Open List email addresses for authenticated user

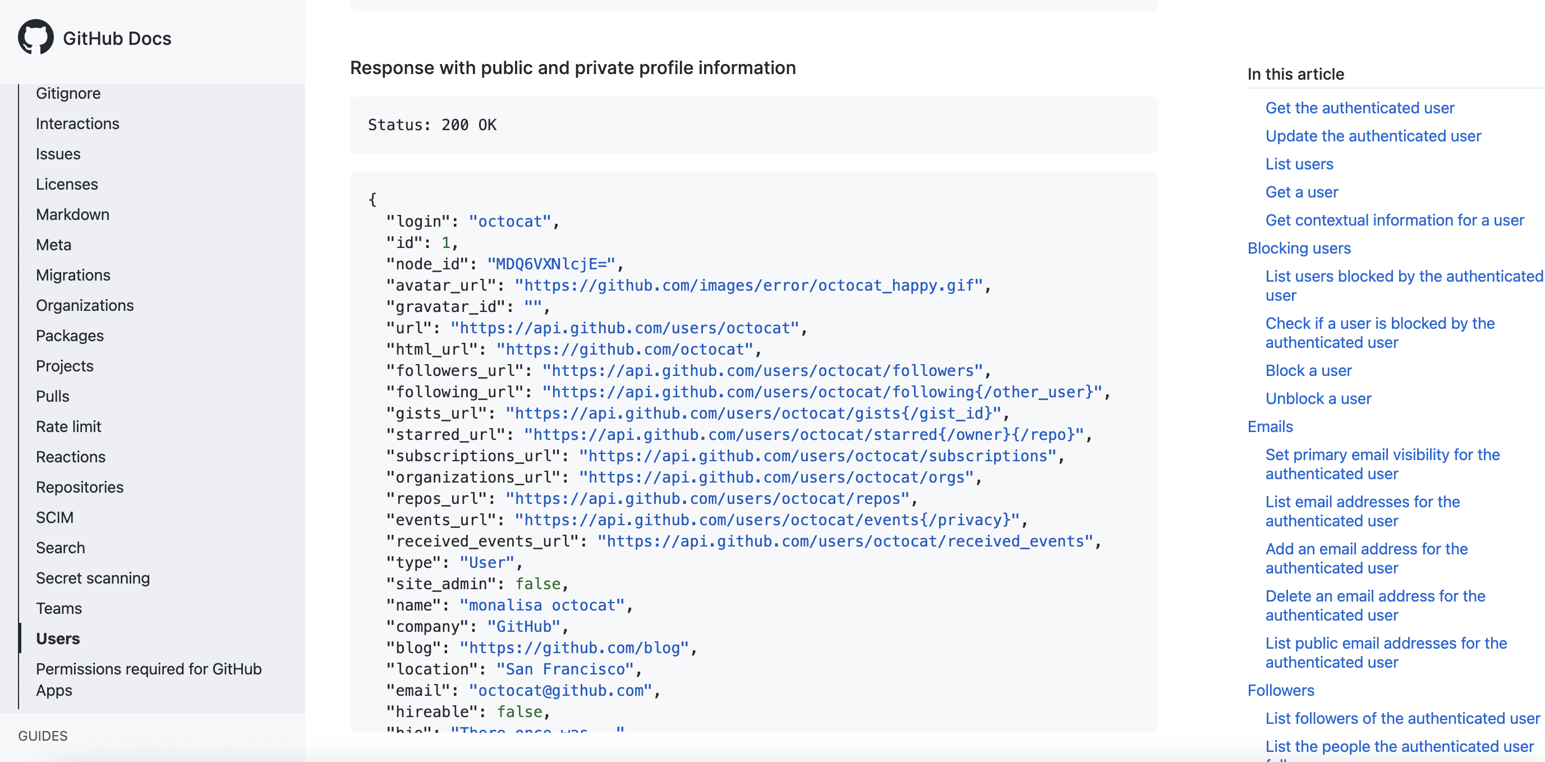1363,511
